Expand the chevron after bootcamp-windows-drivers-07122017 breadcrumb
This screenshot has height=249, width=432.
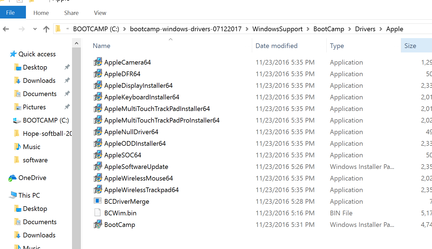[x=247, y=29]
